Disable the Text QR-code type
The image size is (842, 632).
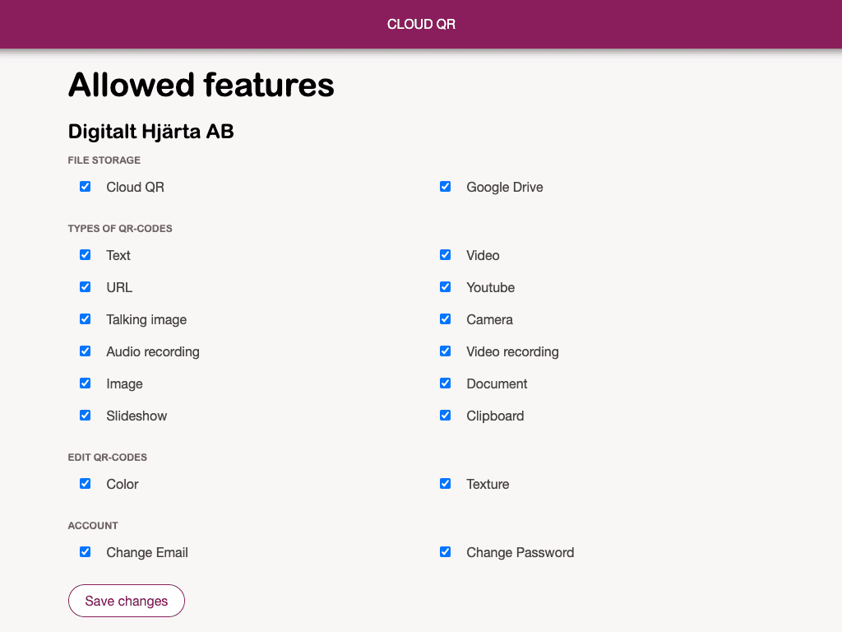tap(85, 254)
